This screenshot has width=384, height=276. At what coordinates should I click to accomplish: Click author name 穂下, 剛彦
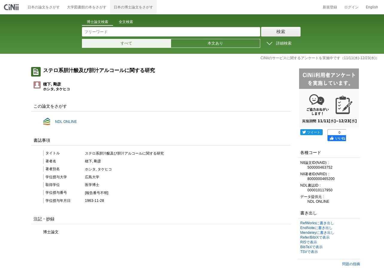click(x=52, y=84)
